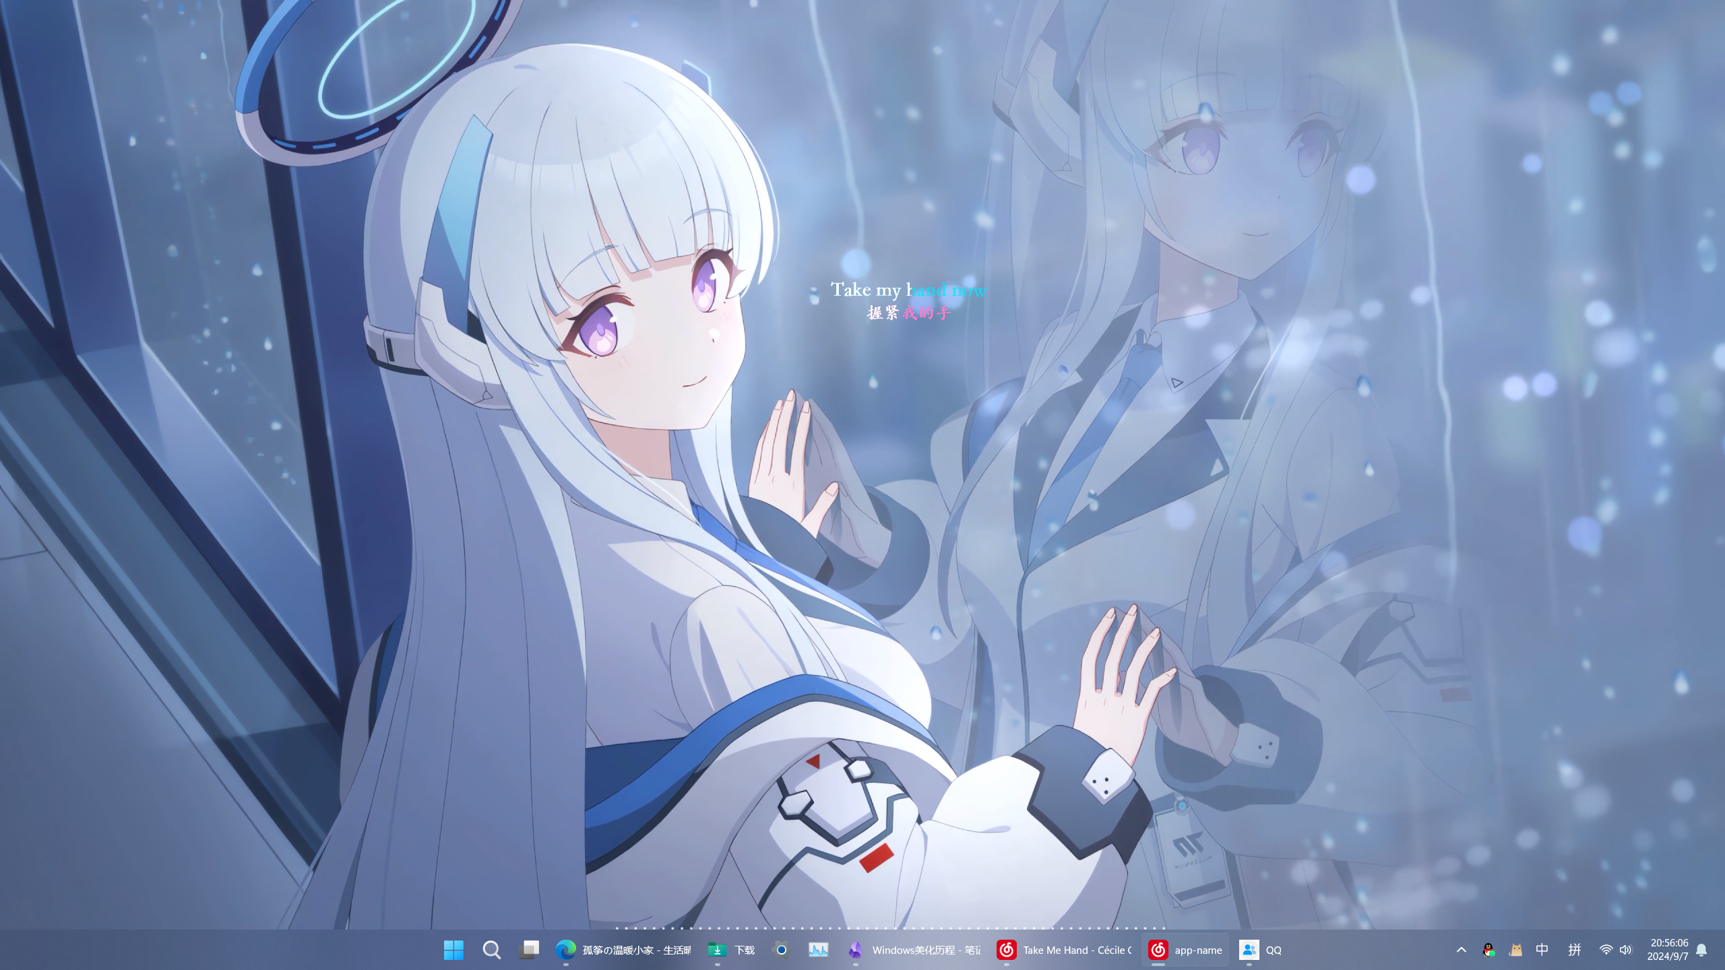
Task: Launch the settings gear app on taskbar
Action: tap(781, 950)
